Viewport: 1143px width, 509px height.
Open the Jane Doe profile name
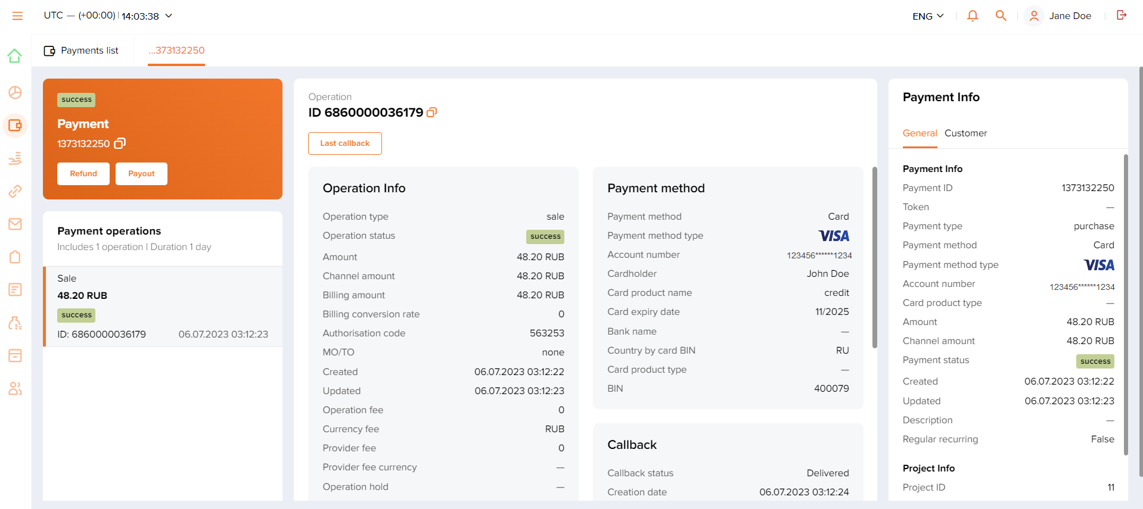[1070, 16]
